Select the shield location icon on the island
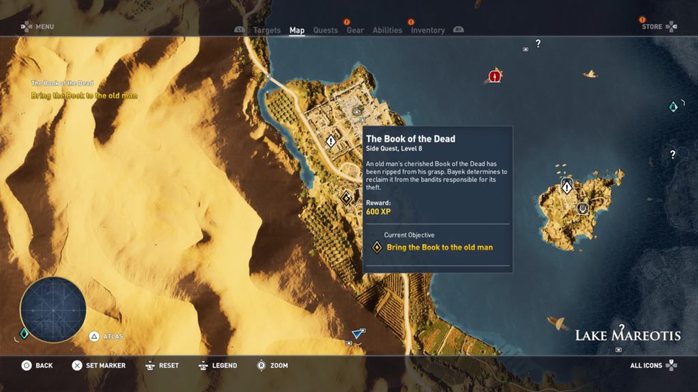The image size is (698, 392). click(x=583, y=208)
